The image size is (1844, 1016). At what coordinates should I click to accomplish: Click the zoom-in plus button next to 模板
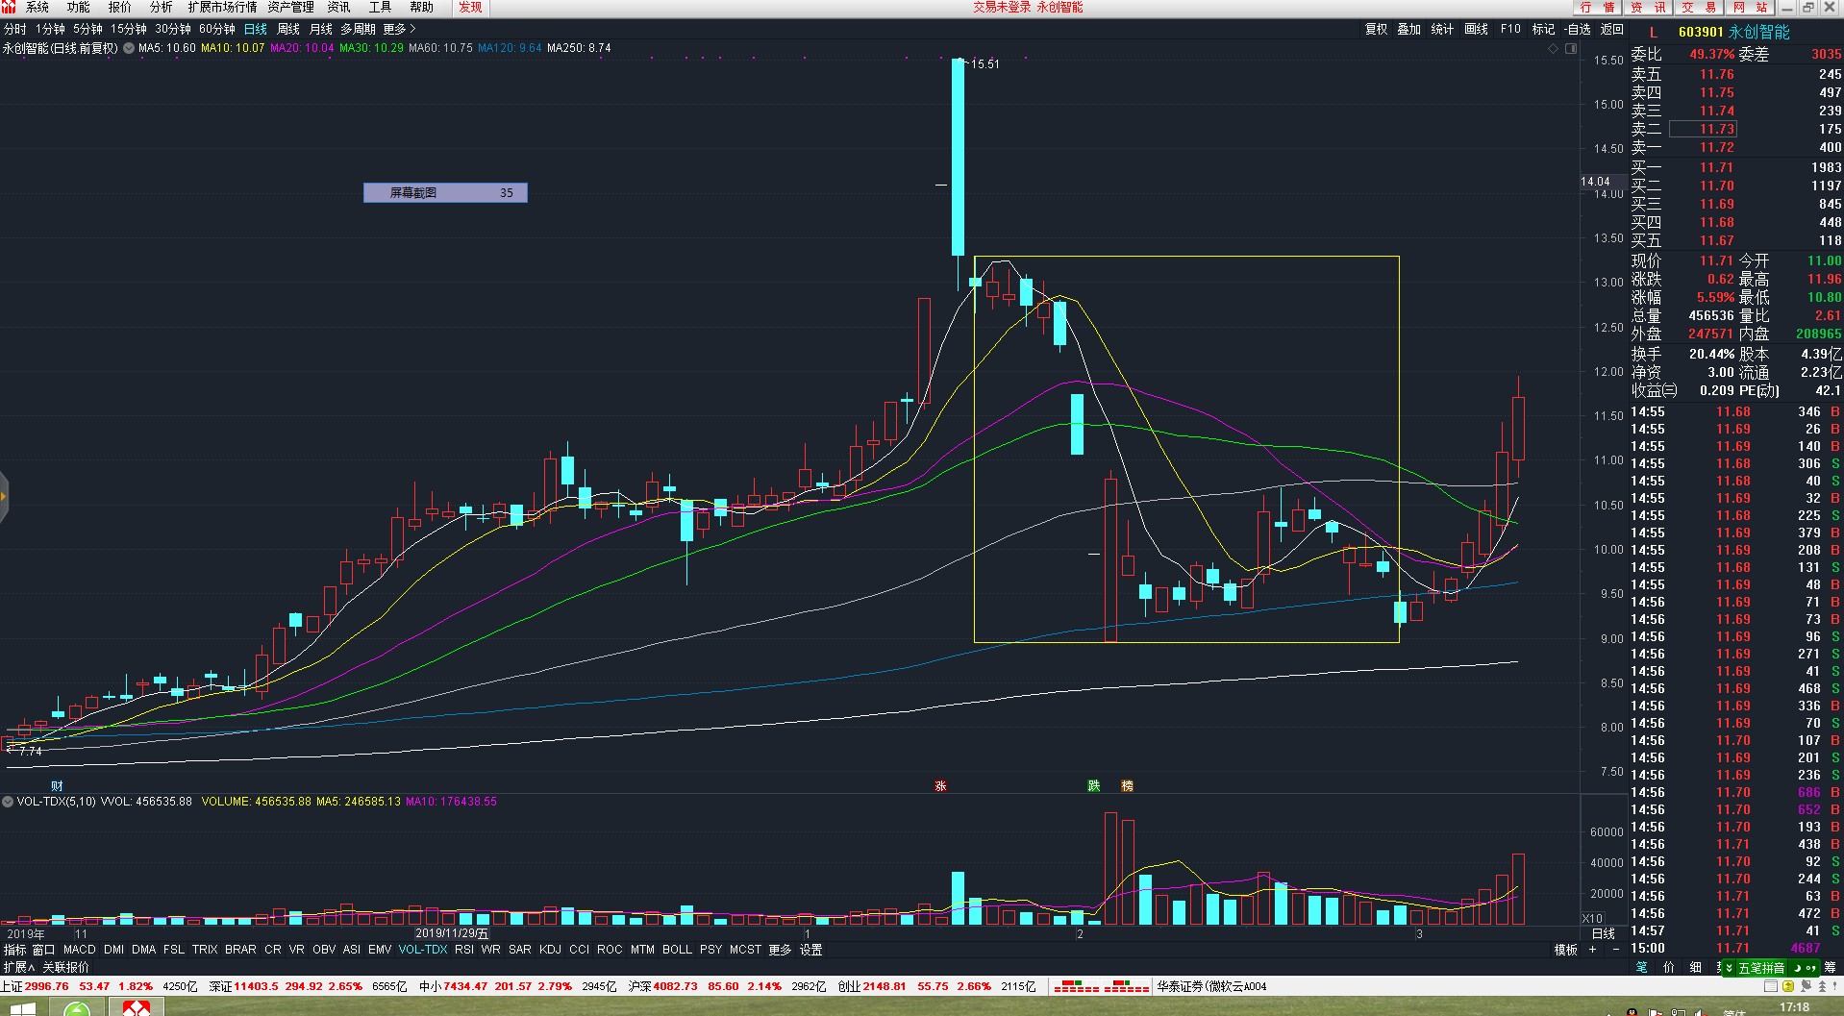1592,950
